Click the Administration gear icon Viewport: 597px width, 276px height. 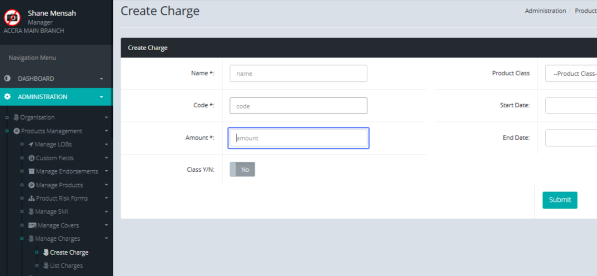point(7,97)
